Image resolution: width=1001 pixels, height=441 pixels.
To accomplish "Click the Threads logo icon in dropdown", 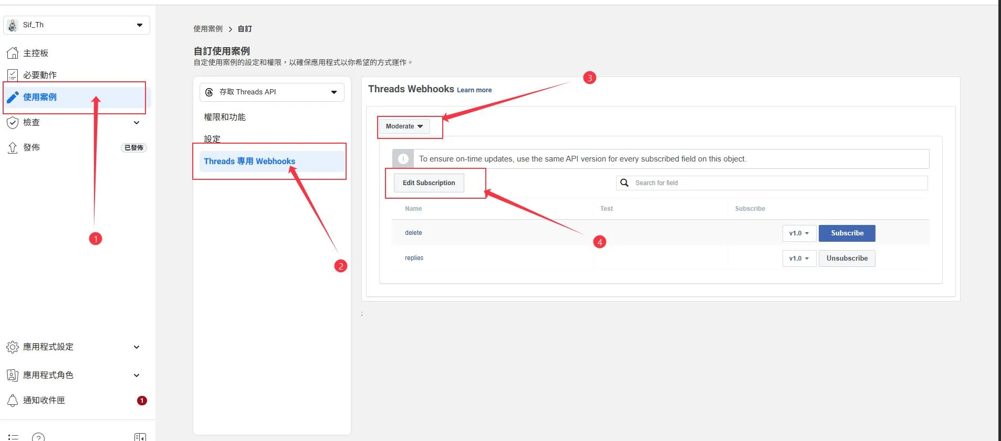I will tap(209, 92).
